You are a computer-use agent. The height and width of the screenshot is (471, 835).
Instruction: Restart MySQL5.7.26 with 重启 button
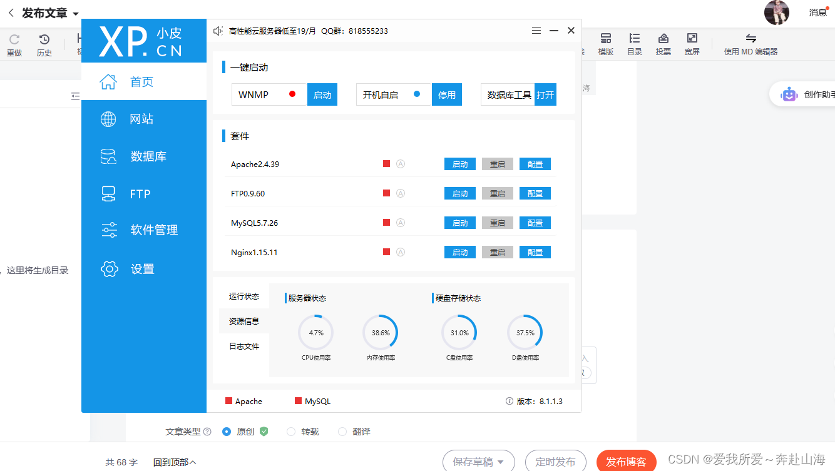pos(498,223)
